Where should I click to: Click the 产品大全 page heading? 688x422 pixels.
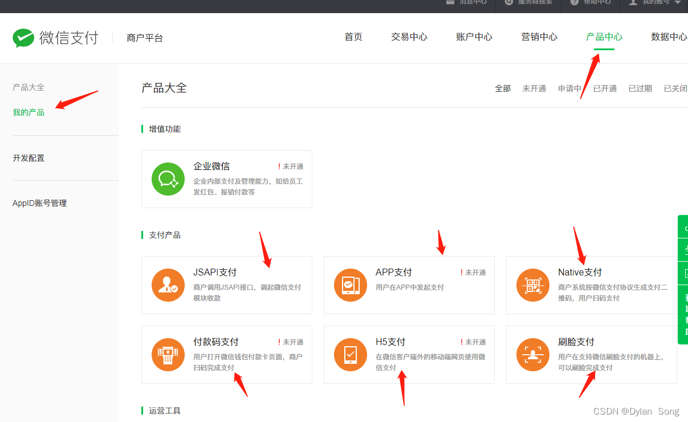tap(164, 88)
